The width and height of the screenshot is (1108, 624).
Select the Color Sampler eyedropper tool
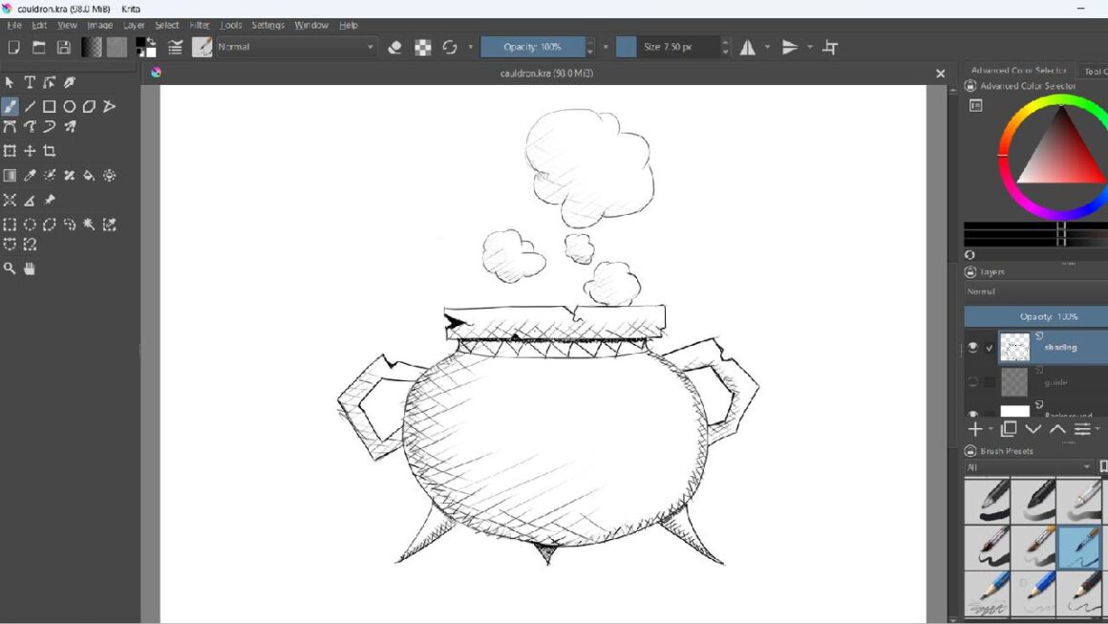coord(30,175)
